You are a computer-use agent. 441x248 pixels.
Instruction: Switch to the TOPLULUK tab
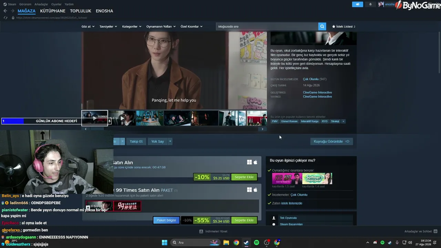[x=81, y=11]
